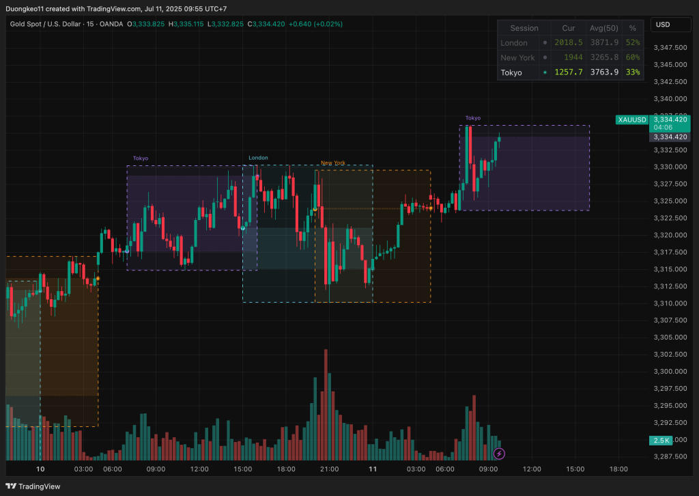Select the New York row in session table
Viewport: 699px width, 496px height.
coord(517,58)
